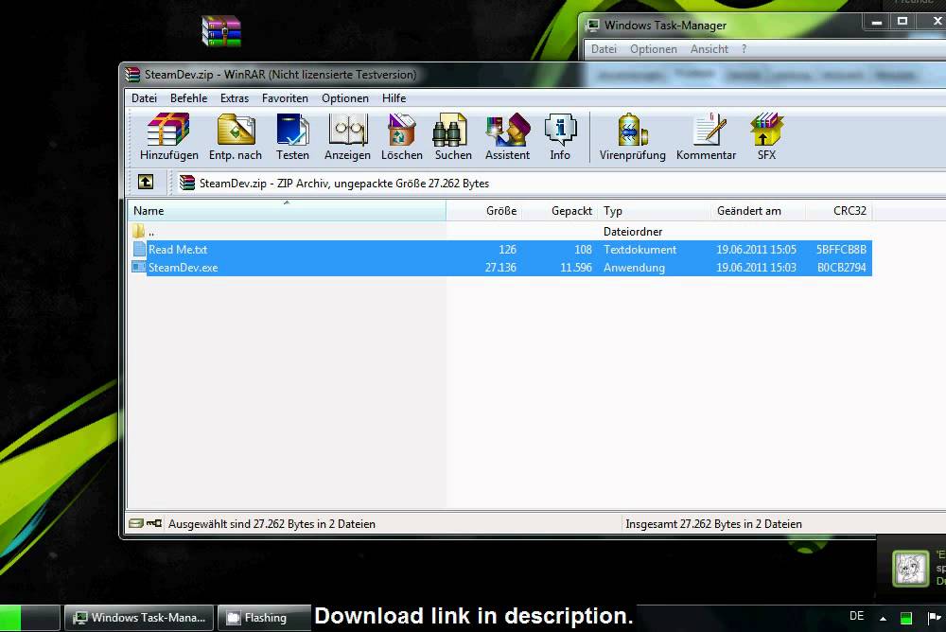Open Datei menu in Task-Manager window
The height and width of the screenshot is (632, 946).
tap(604, 49)
